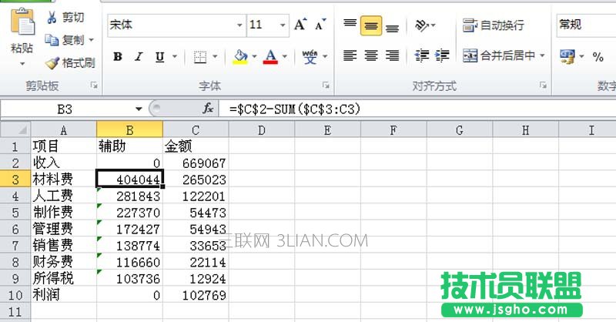This screenshot has width=616, height=322.
Task: Select the Format Painter (格式刷) brush
Action: pyautogui.click(x=70, y=62)
